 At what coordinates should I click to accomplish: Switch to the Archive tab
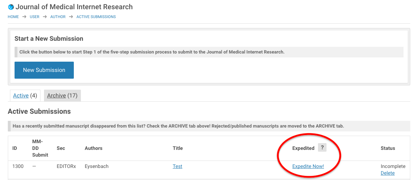(x=56, y=96)
